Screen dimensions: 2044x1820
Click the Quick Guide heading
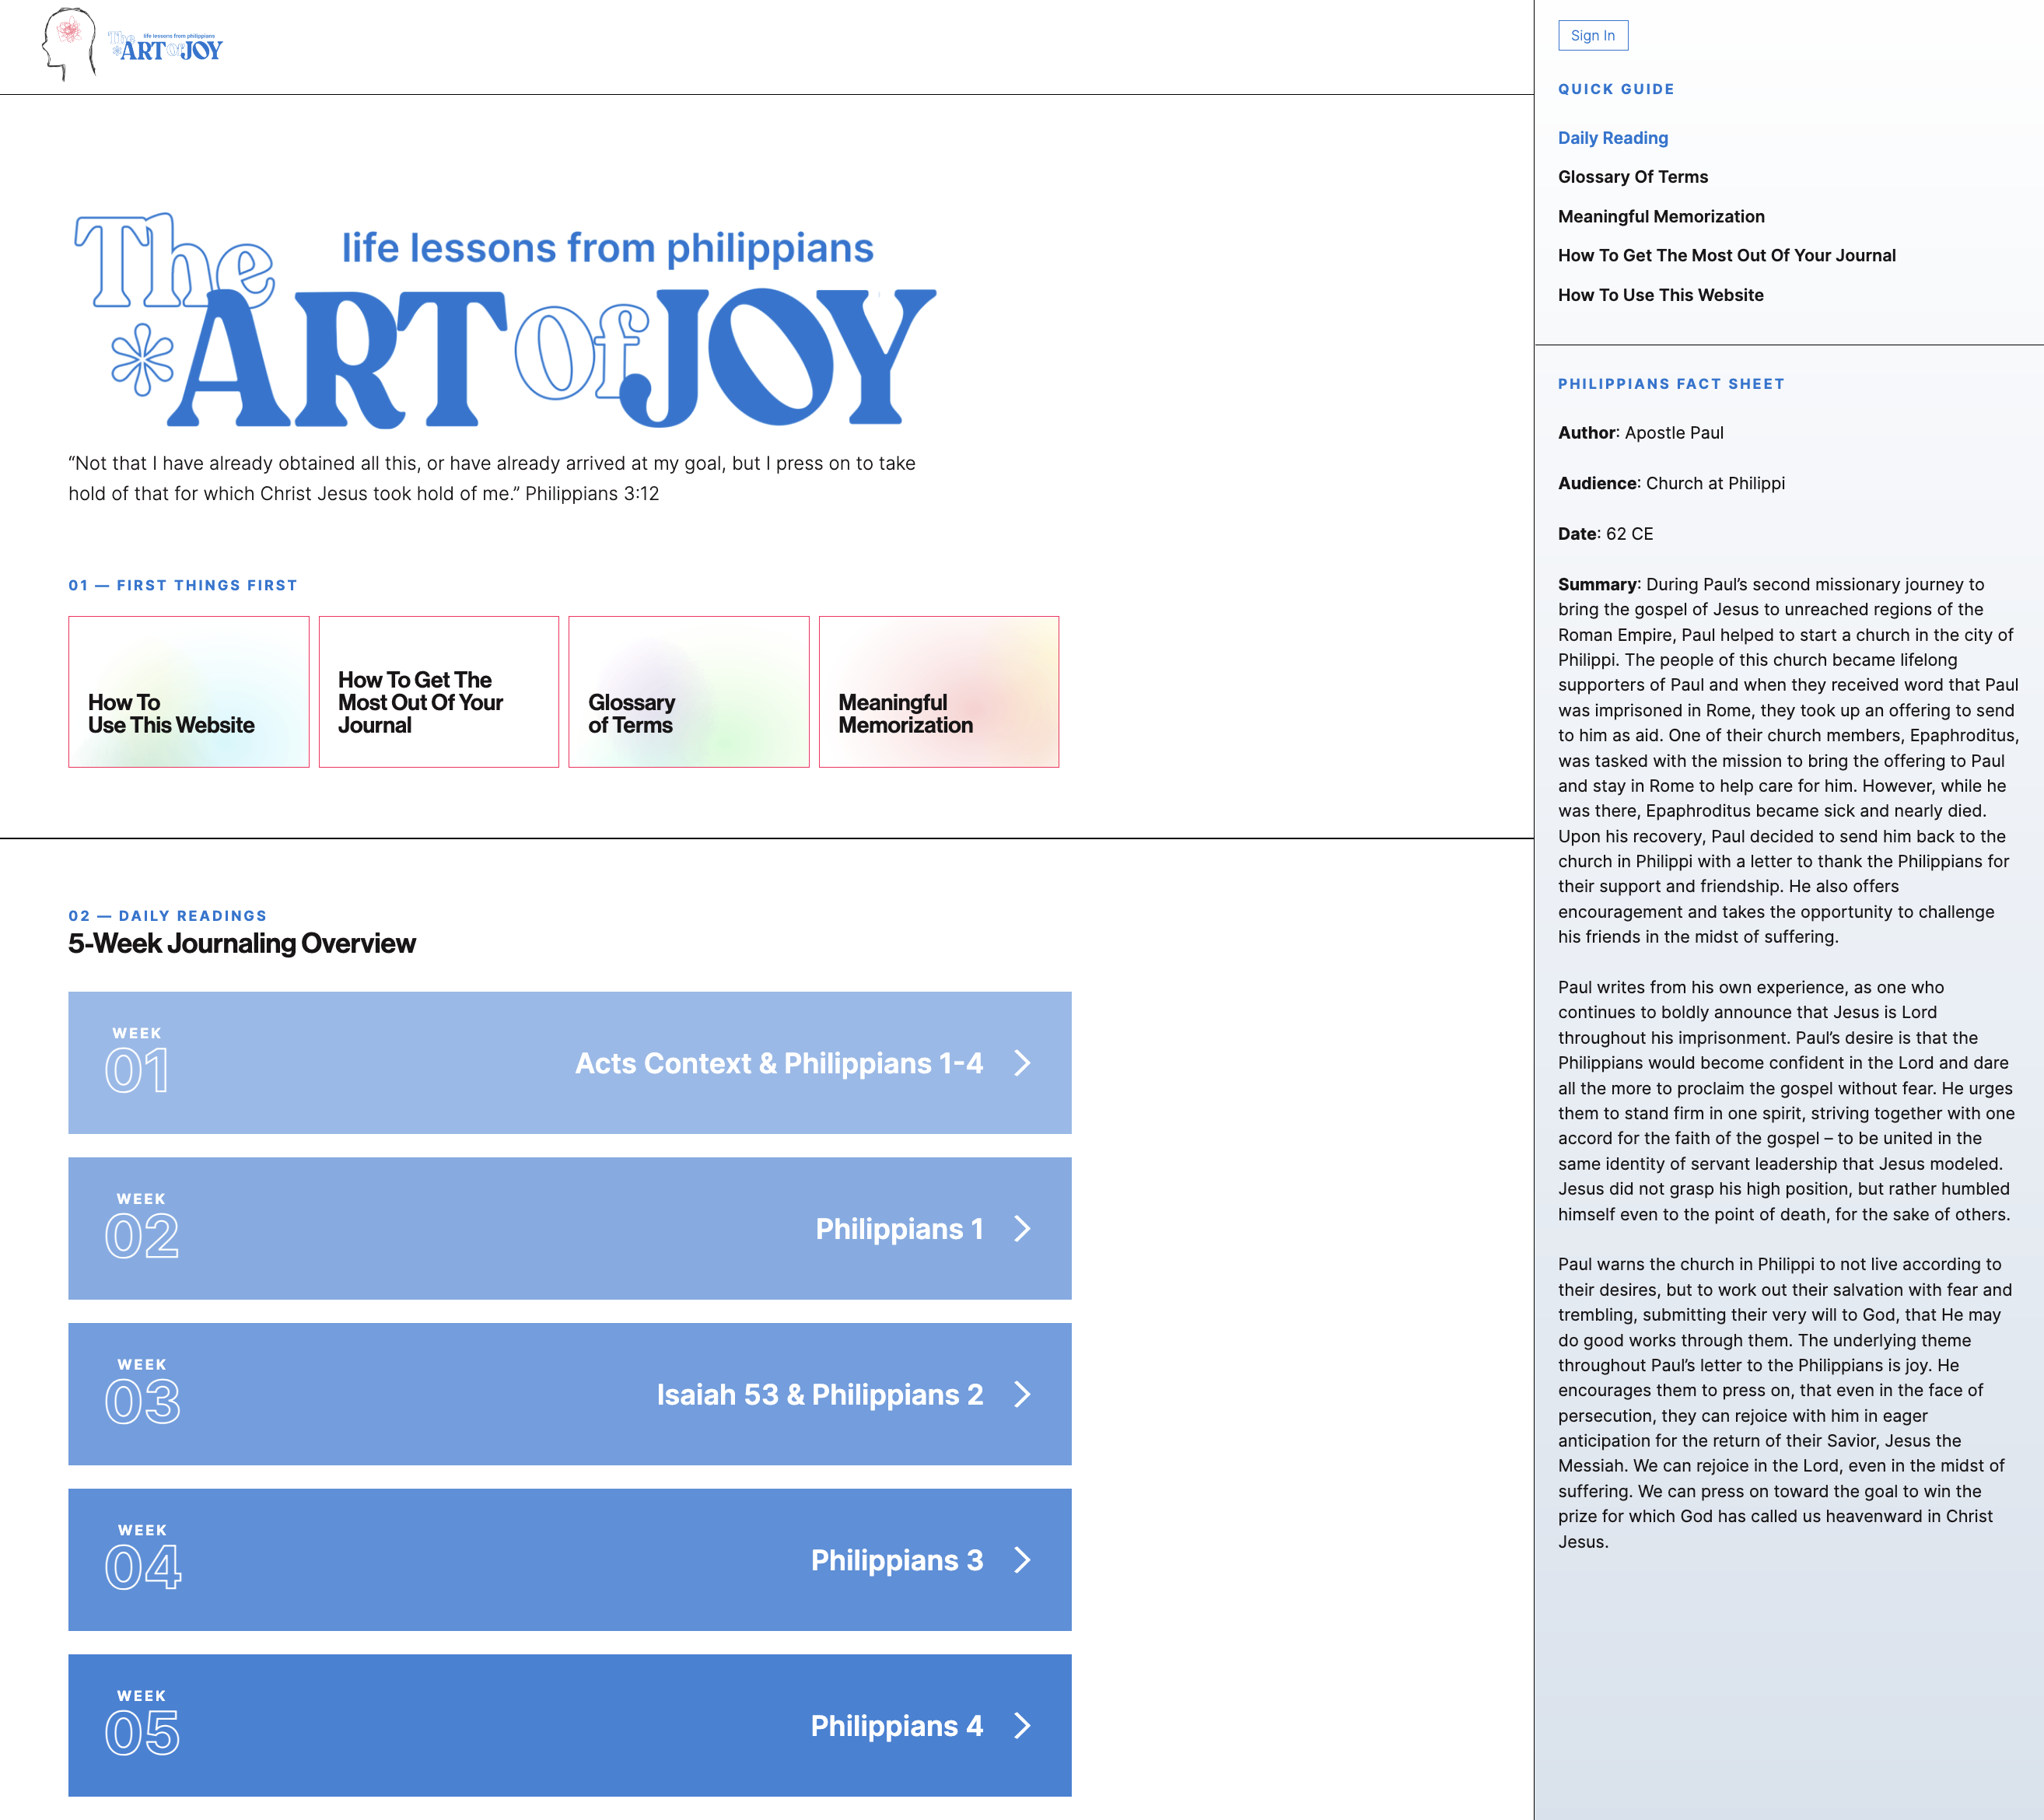pyautogui.click(x=1616, y=89)
